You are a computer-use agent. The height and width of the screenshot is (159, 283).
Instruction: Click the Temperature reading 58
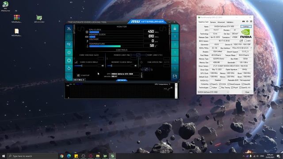[152, 45]
